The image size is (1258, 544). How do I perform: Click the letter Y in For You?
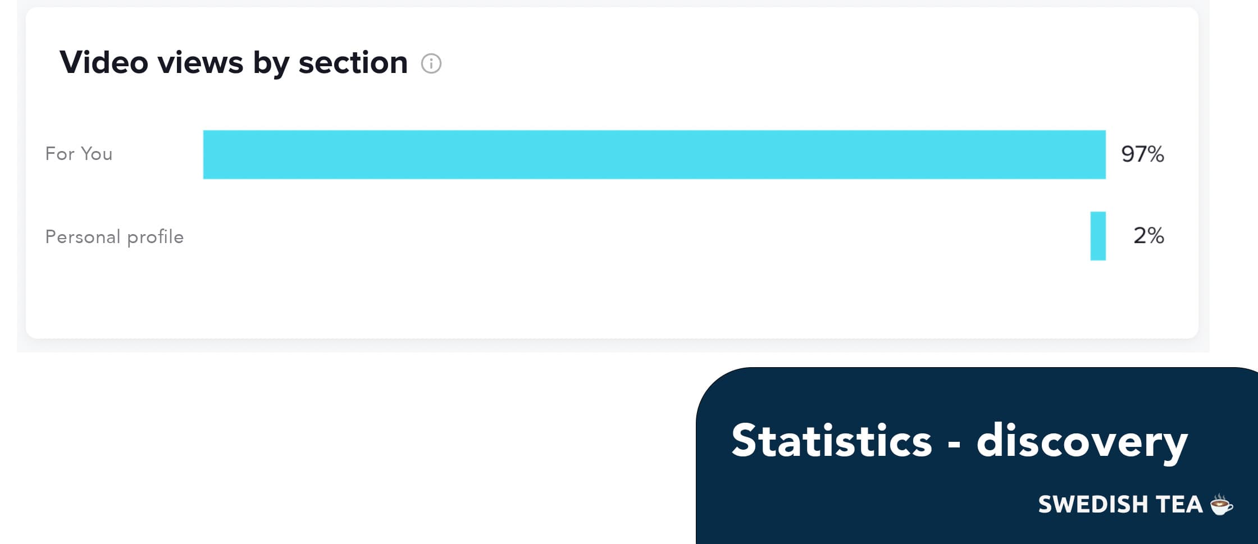[86, 154]
